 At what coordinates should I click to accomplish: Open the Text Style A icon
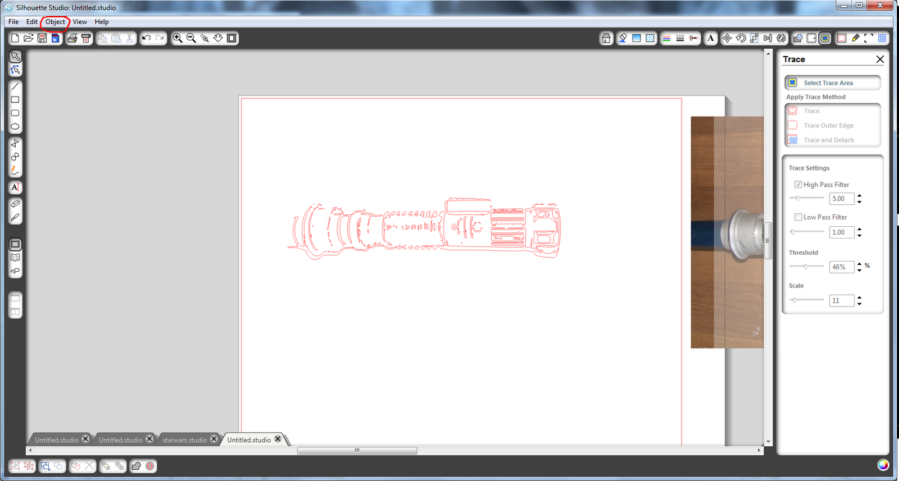[x=711, y=38]
